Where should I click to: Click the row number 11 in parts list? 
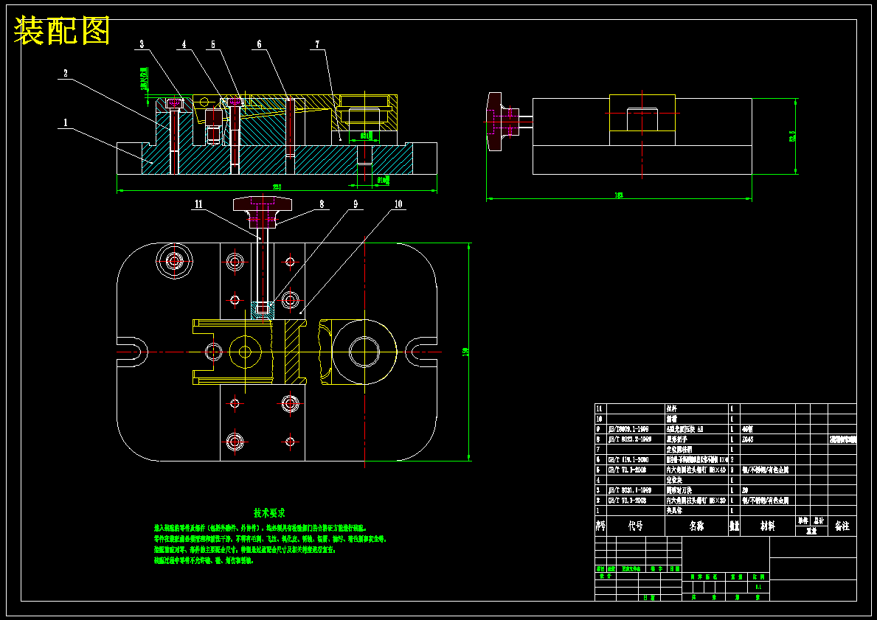coord(599,408)
